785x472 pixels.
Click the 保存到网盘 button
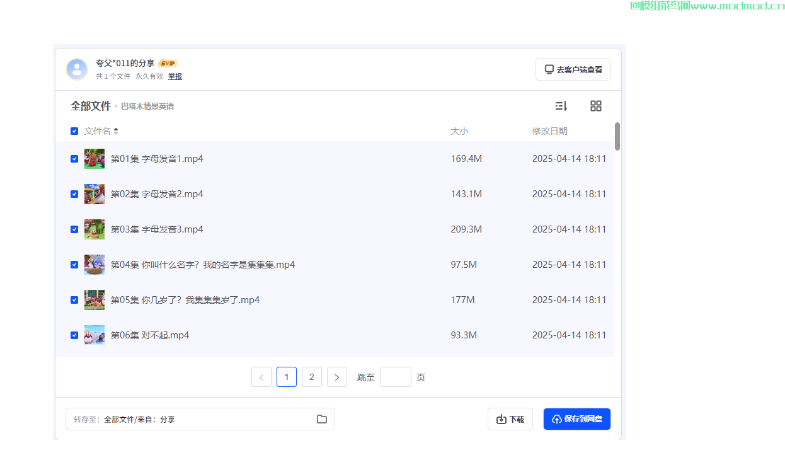[x=577, y=419]
